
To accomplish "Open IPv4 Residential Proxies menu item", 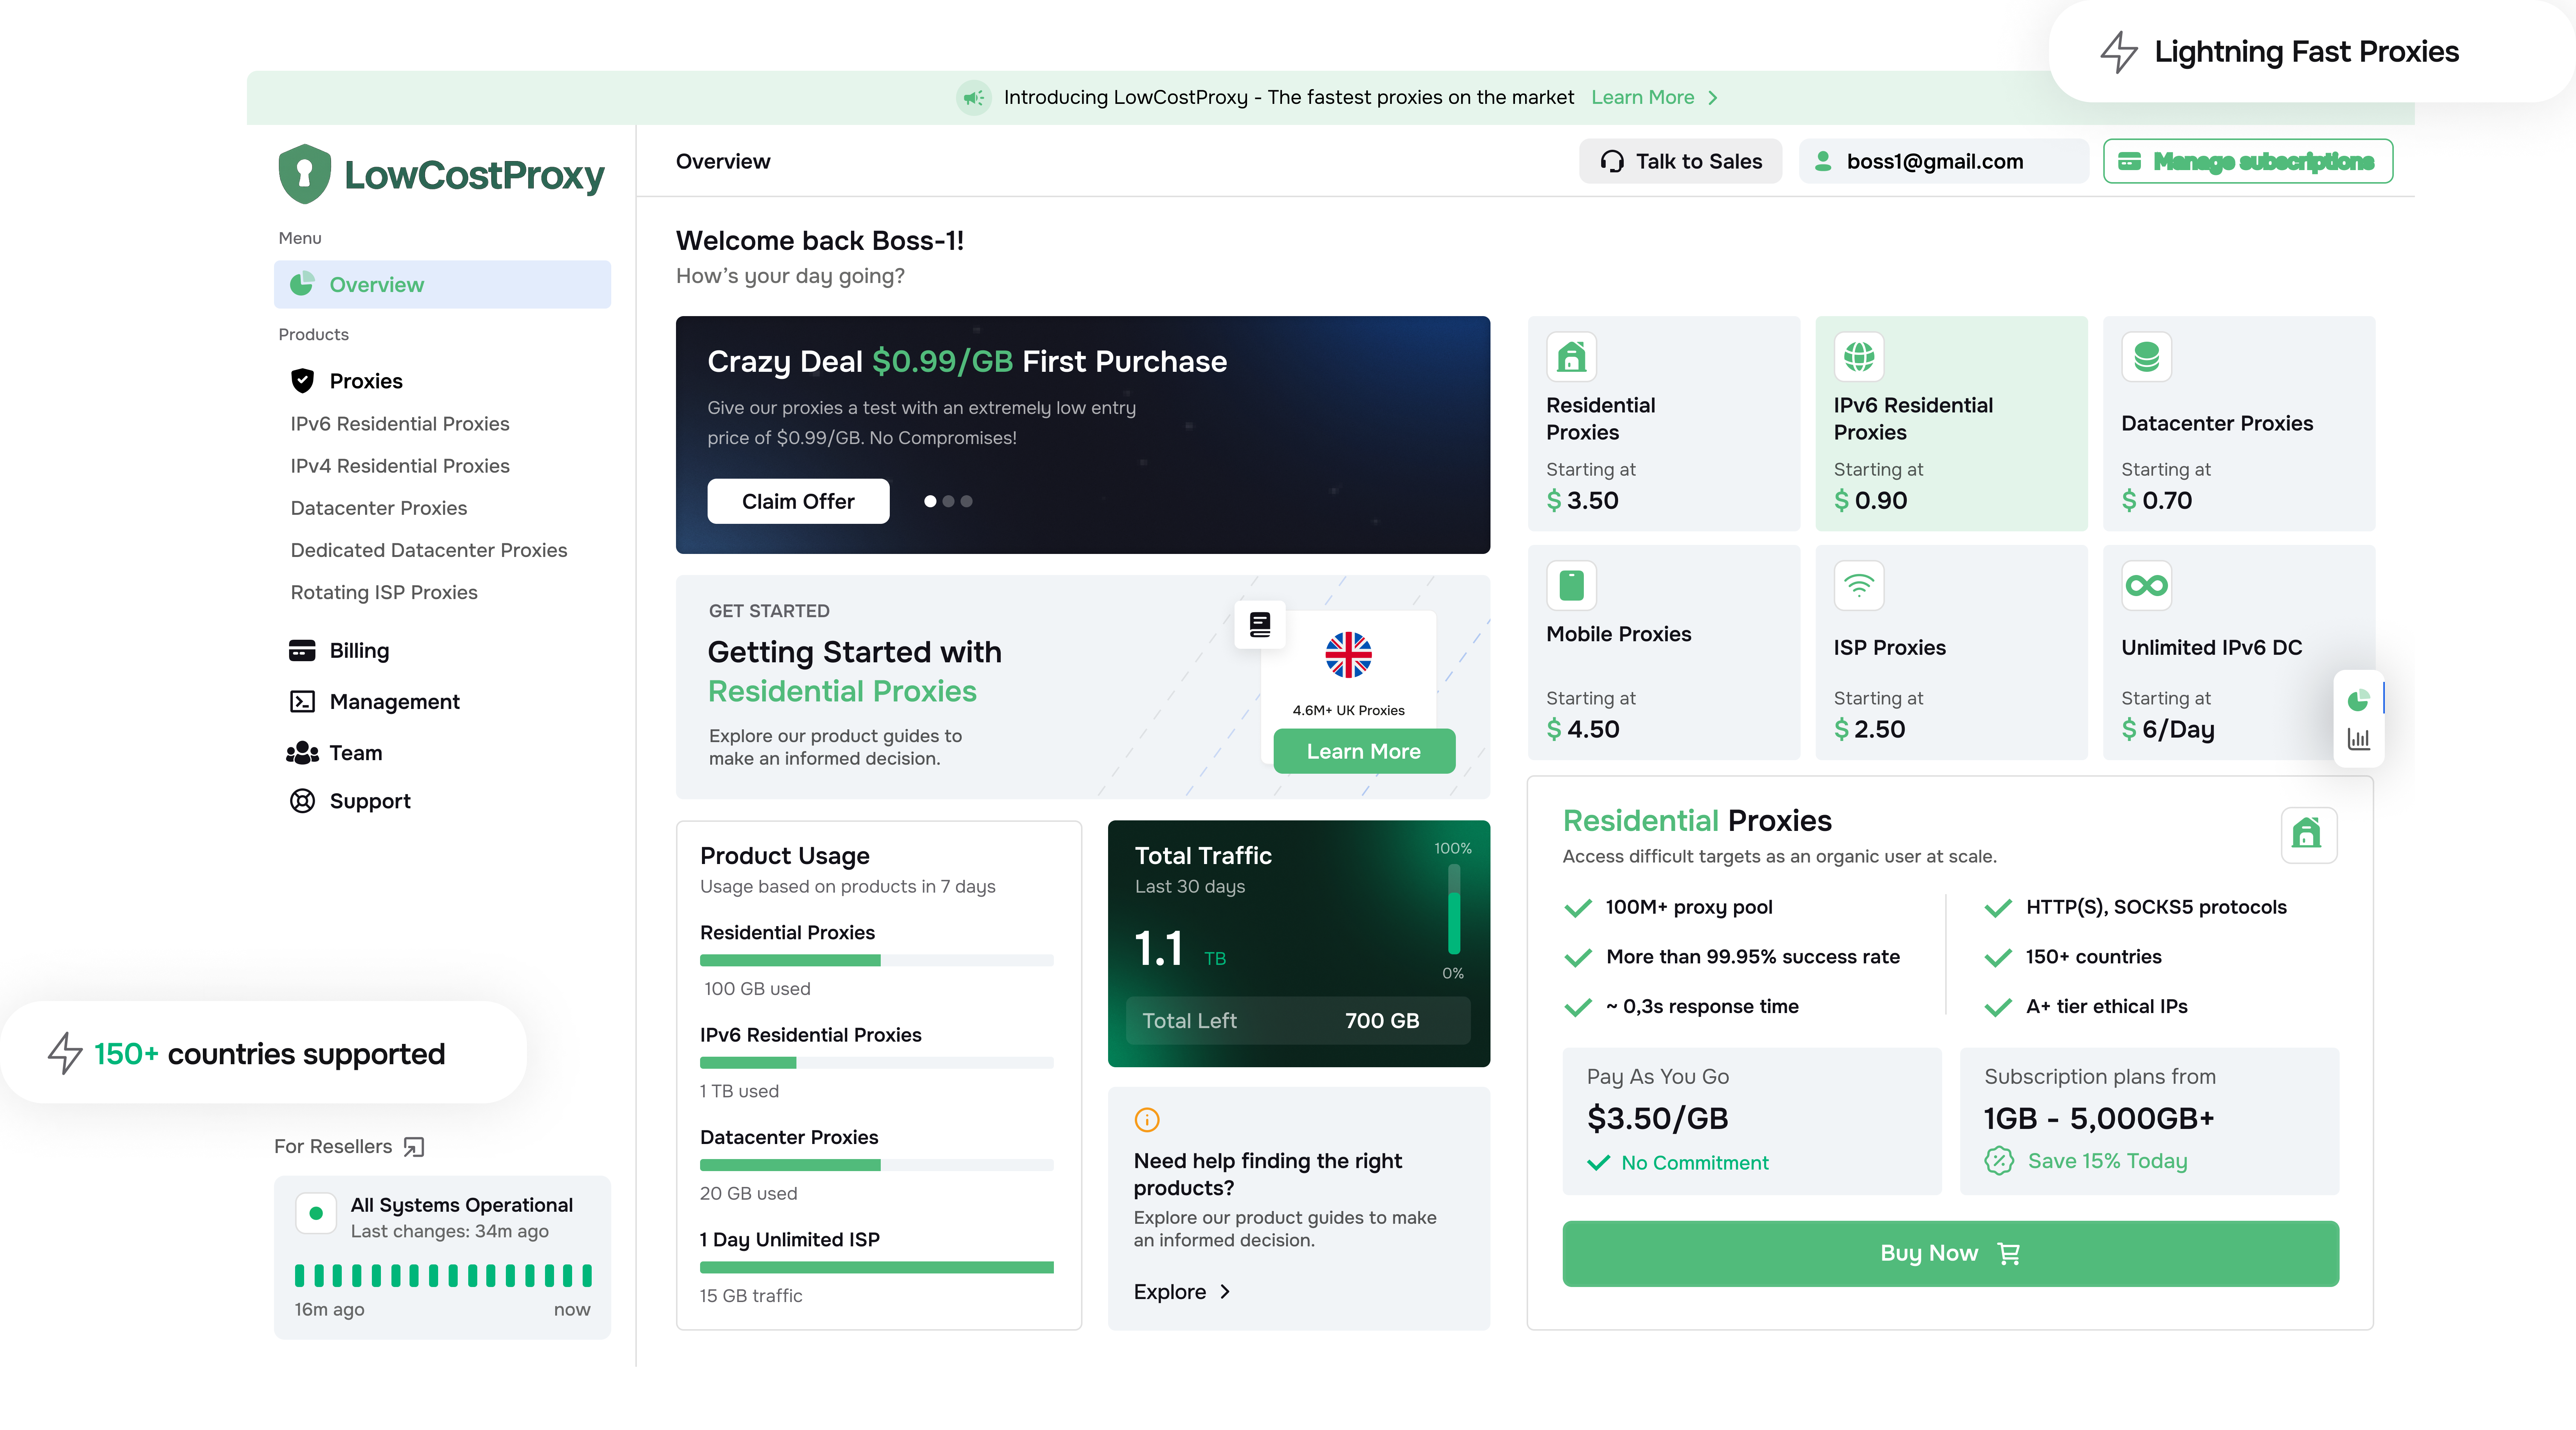I will 400,465.
